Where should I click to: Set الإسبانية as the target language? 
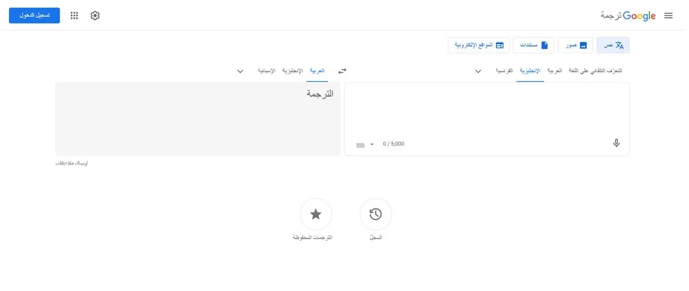pos(267,71)
